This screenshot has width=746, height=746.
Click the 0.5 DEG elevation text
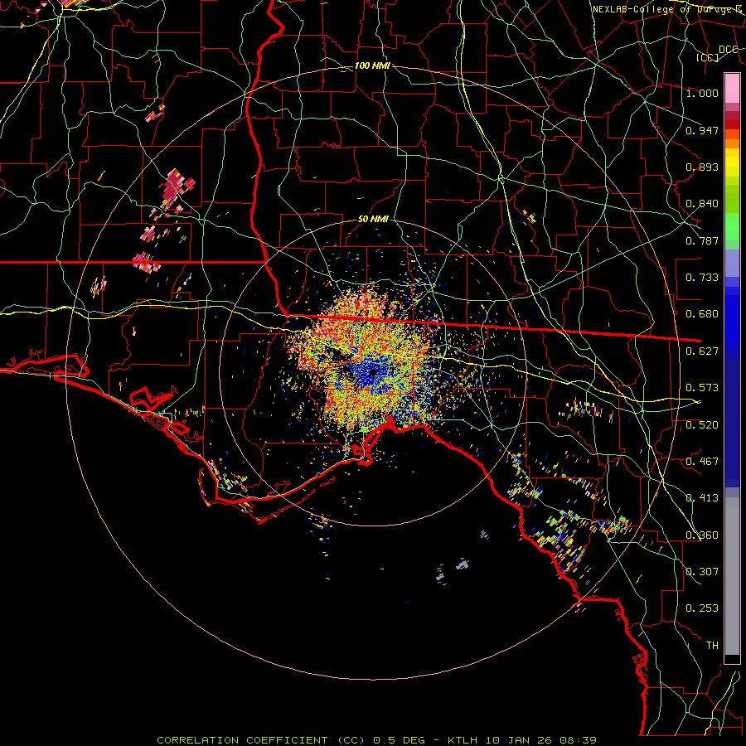tap(401, 740)
